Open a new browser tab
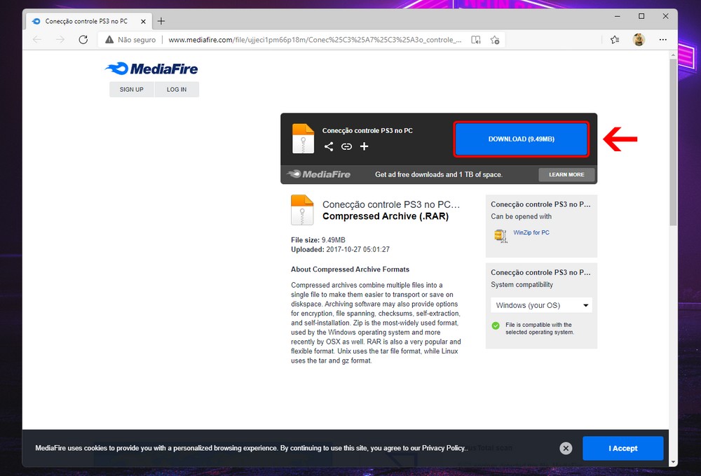The width and height of the screenshot is (701, 476). pos(161,21)
